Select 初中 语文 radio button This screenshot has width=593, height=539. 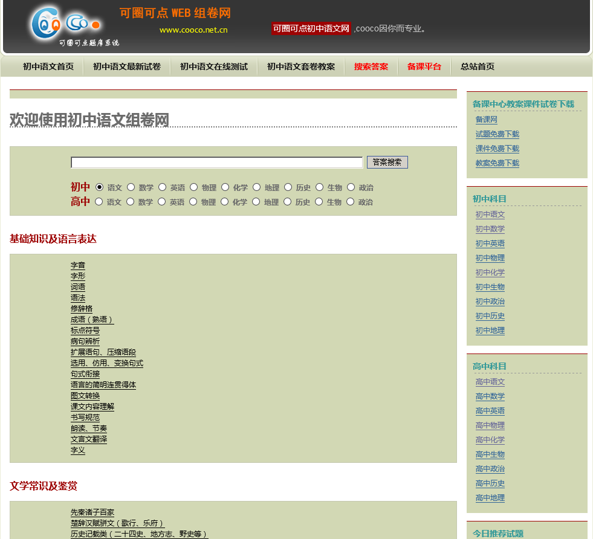pyautogui.click(x=100, y=187)
